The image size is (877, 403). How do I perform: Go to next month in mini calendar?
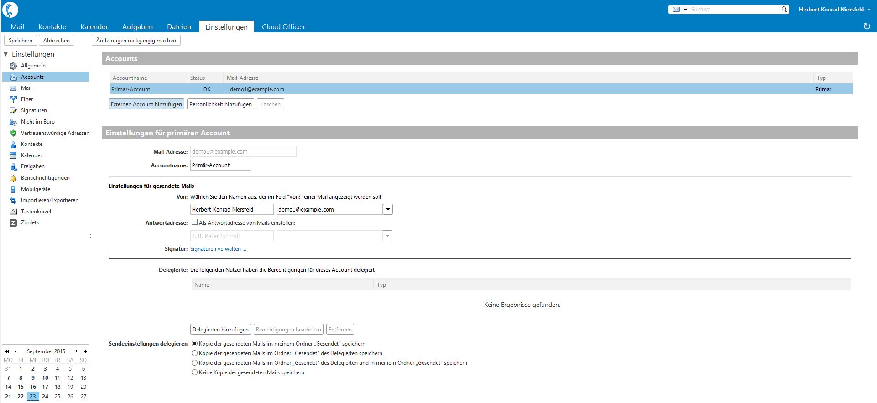pyautogui.click(x=76, y=351)
